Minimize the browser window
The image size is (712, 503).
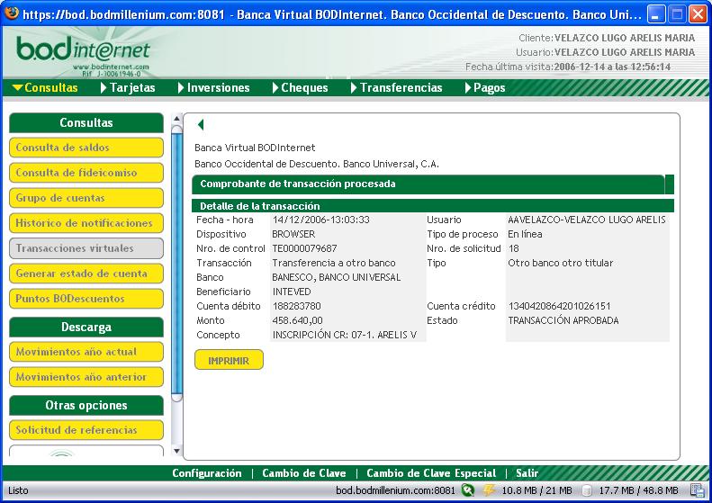click(x=655, y=14)
